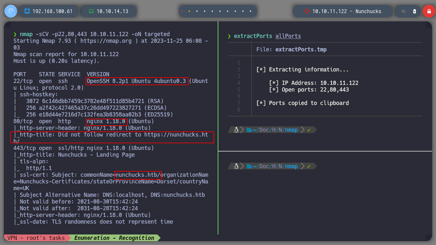
Task: Click the https://nunchucks.htb redirect URL text
Action: [x=176, y=135]
